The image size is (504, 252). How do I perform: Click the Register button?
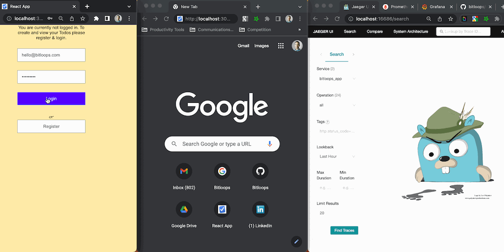click(x=51, y=126)
